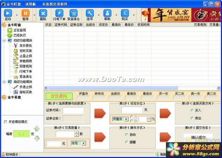Click the green down arrow for 幅度
Viewport: 222px width, 158px height.
tap(37, 139)
